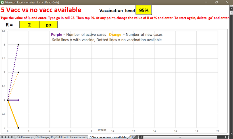Click the horizontal scrollbar right arrow

(227, 137)
